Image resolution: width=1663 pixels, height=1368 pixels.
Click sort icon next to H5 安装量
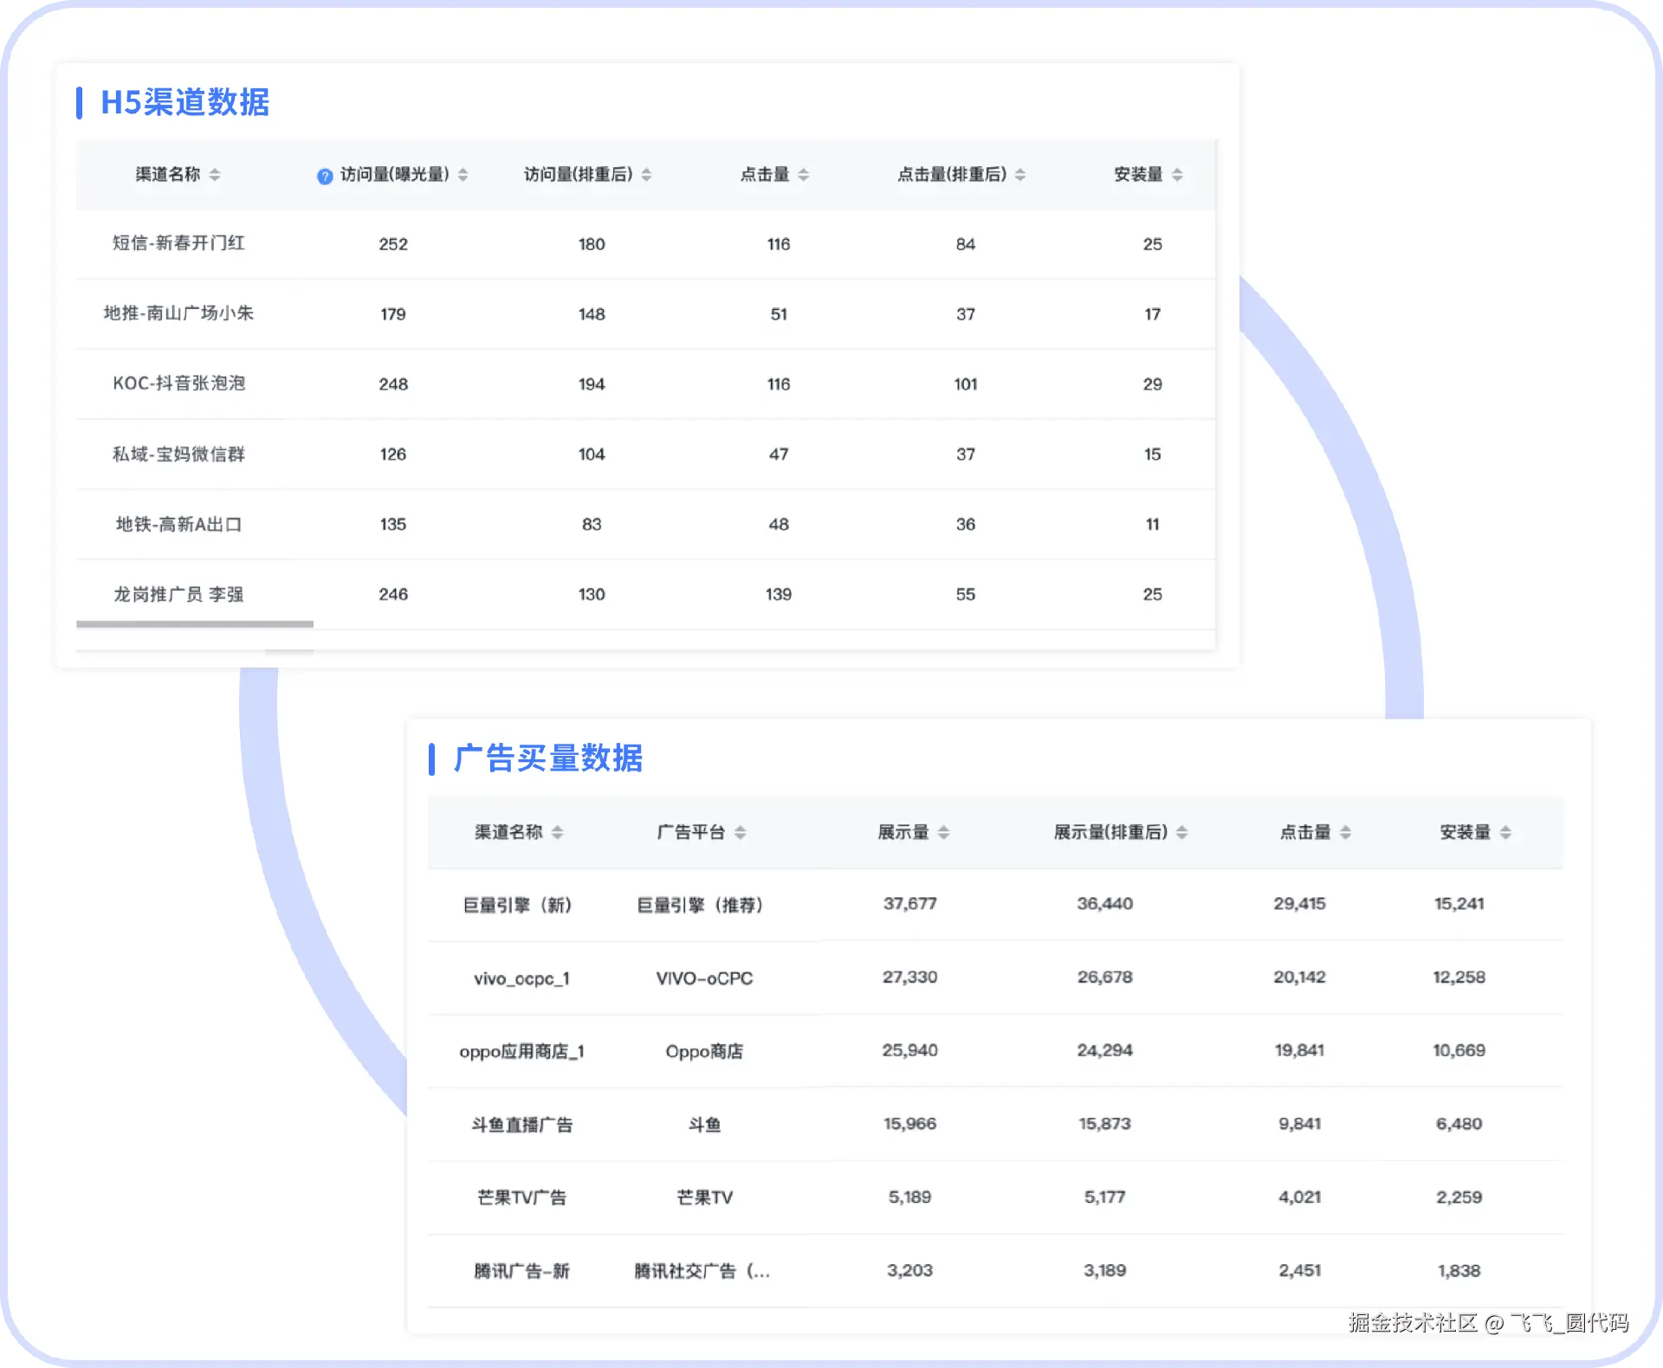click(1177, 175)
